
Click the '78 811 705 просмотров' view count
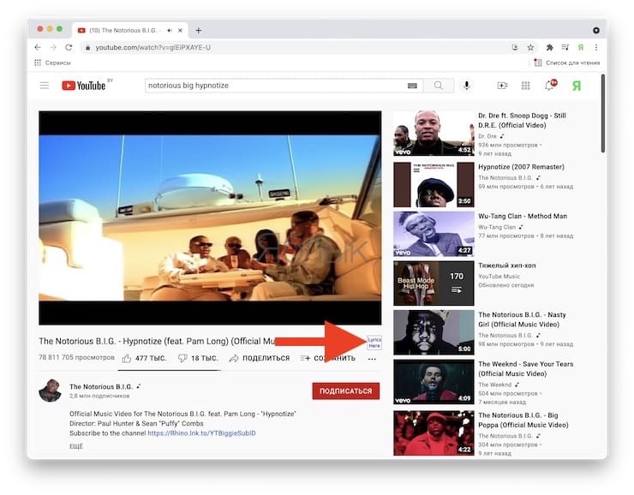coord(76,358)
